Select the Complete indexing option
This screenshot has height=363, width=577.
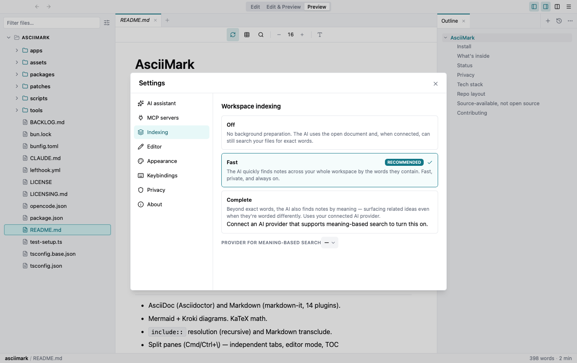click(330, 212)
